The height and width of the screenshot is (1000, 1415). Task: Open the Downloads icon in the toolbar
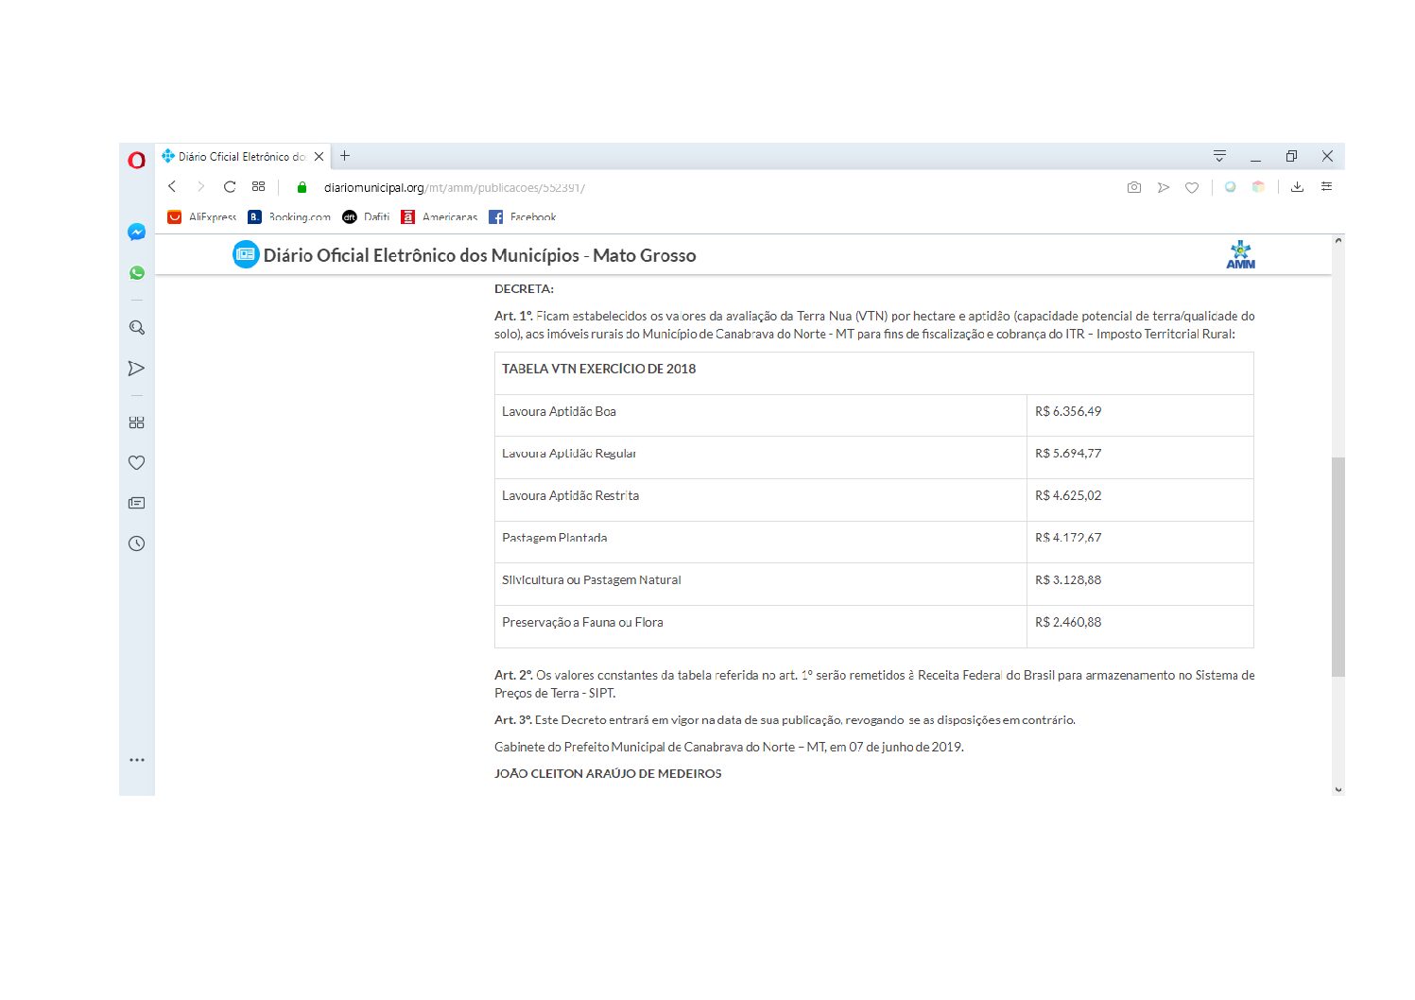1297,187
